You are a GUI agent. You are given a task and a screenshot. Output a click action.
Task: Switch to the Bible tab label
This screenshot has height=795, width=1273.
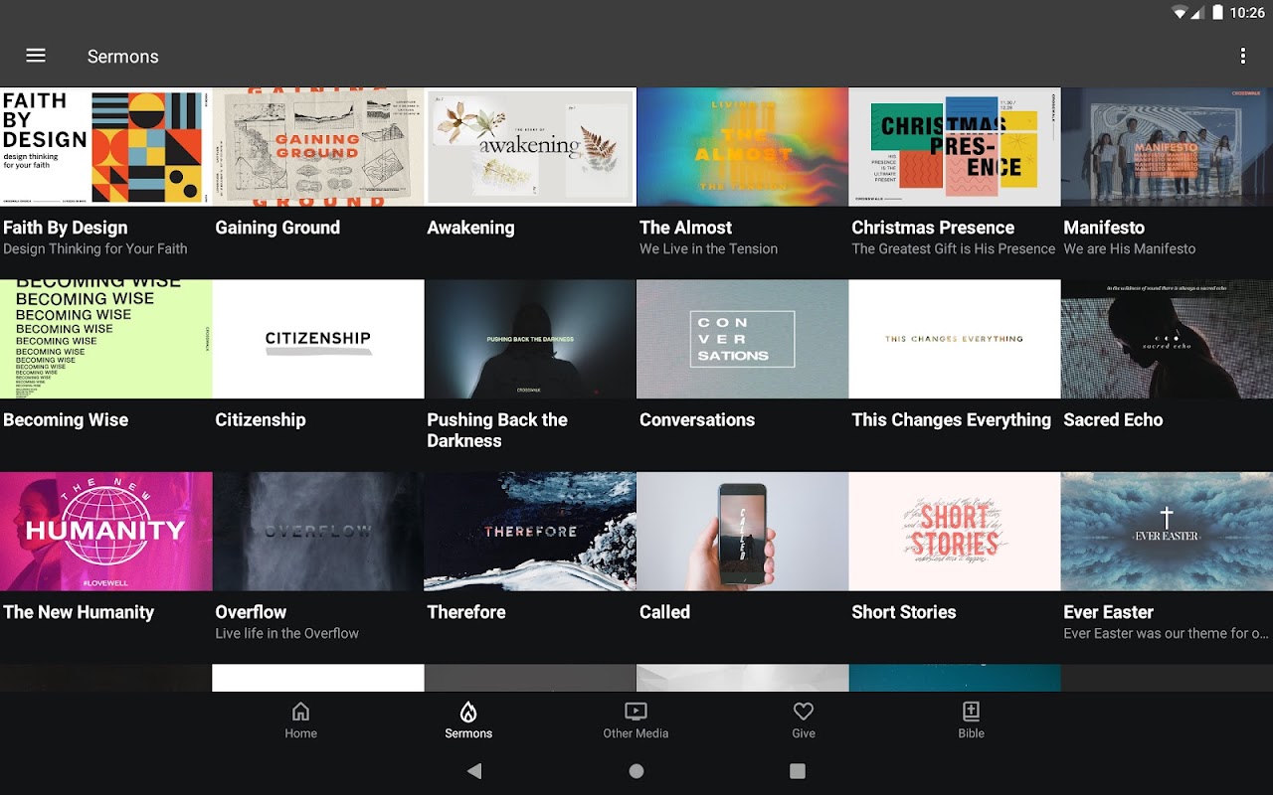tap(972, 733)
